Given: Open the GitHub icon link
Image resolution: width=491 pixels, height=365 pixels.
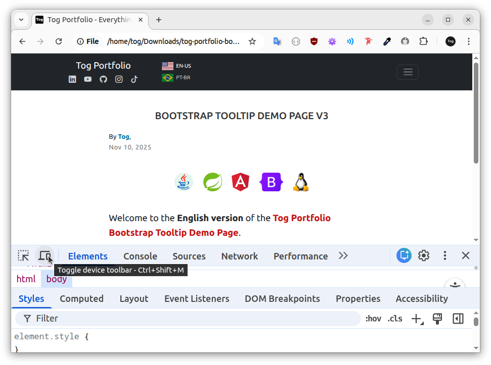Looking at the screenshot, I should click(x=103, y=79).
